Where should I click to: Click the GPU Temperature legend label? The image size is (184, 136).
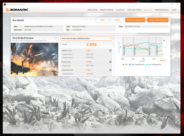pyautogui.click(x=138, y=65)
